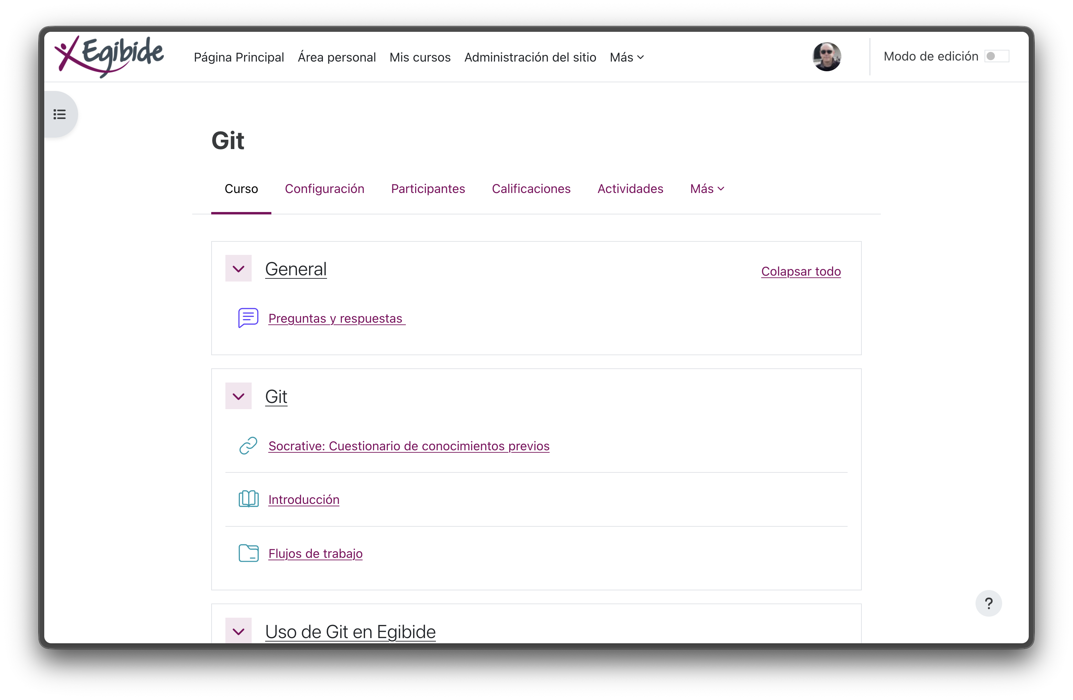This screenshot has width=1073, height=700.
Task: Click the General section title
Action: (295, 269)
